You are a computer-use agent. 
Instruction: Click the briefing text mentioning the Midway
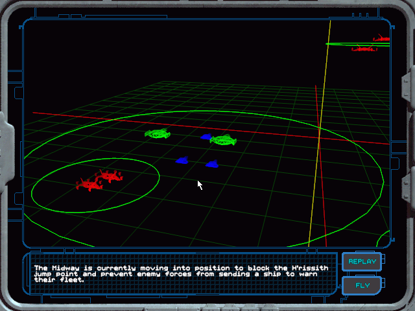click(x=182, y=274)
